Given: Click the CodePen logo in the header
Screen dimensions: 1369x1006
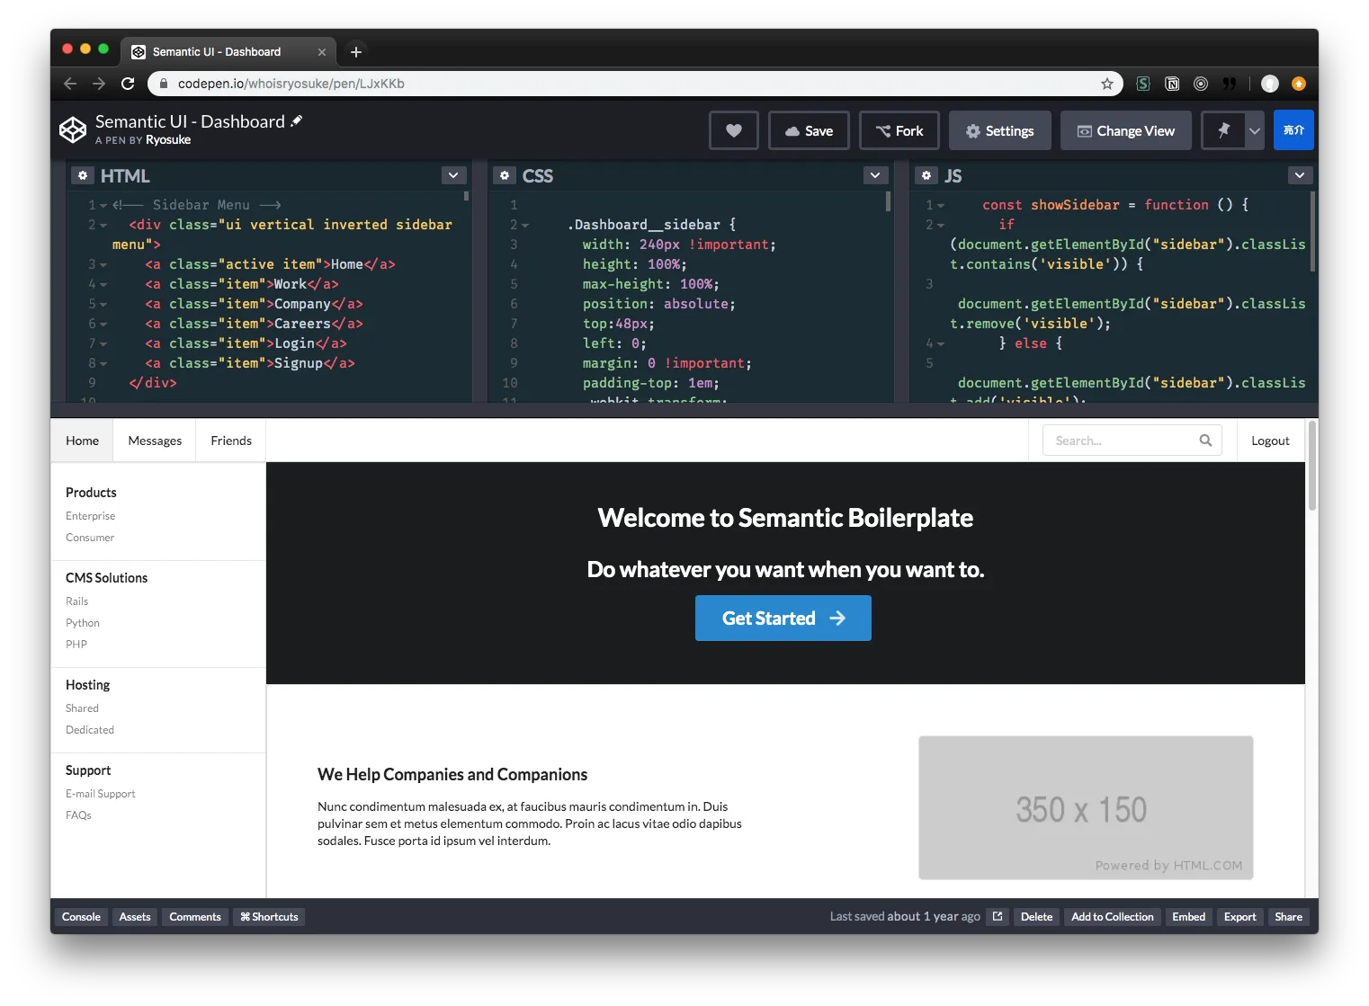Looking at the screenshot, I should (x=73, y=129).
